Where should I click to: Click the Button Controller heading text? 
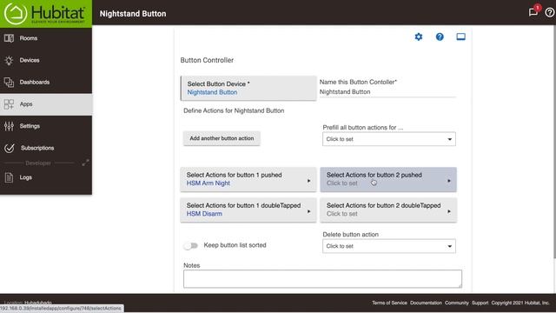[207, 60]
